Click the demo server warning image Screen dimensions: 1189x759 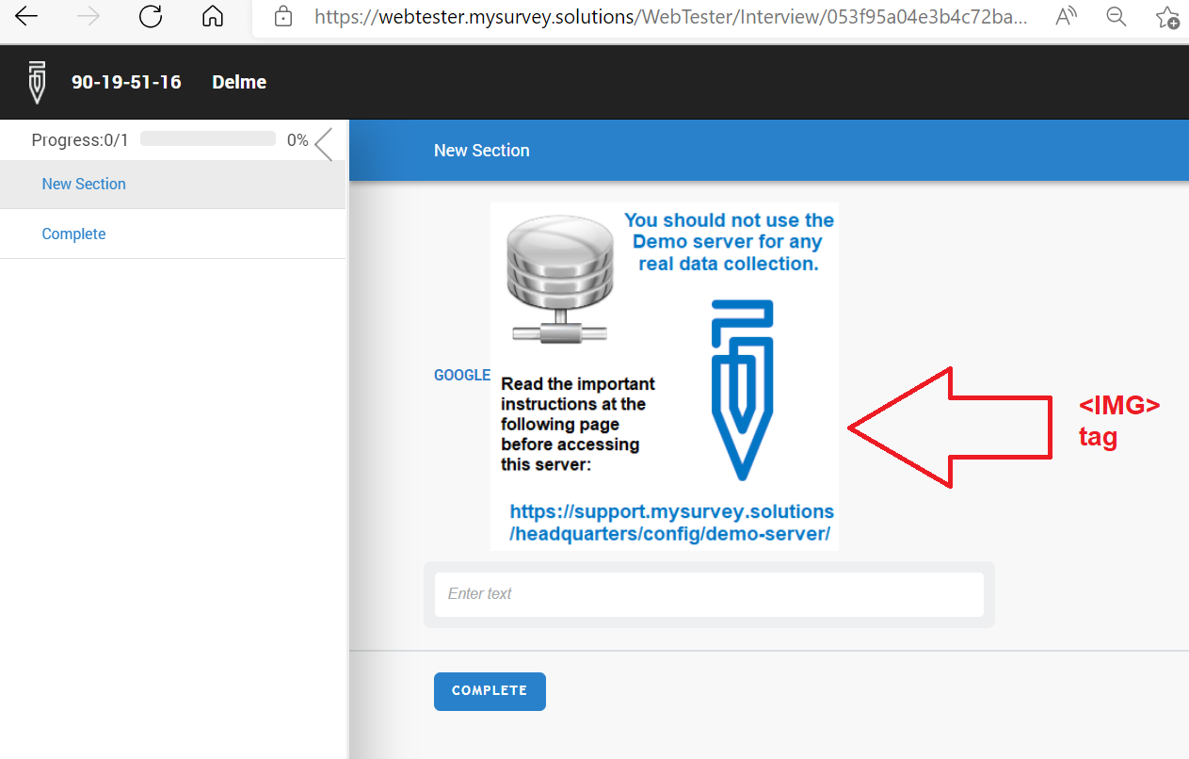click(665, 377)
